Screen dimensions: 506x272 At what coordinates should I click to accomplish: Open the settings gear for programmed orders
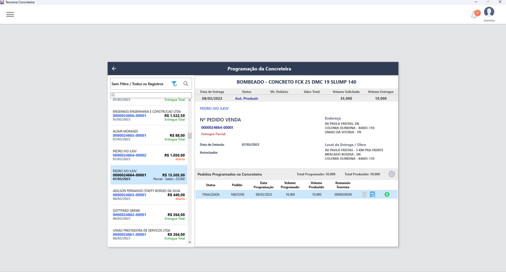click(392, 174)
